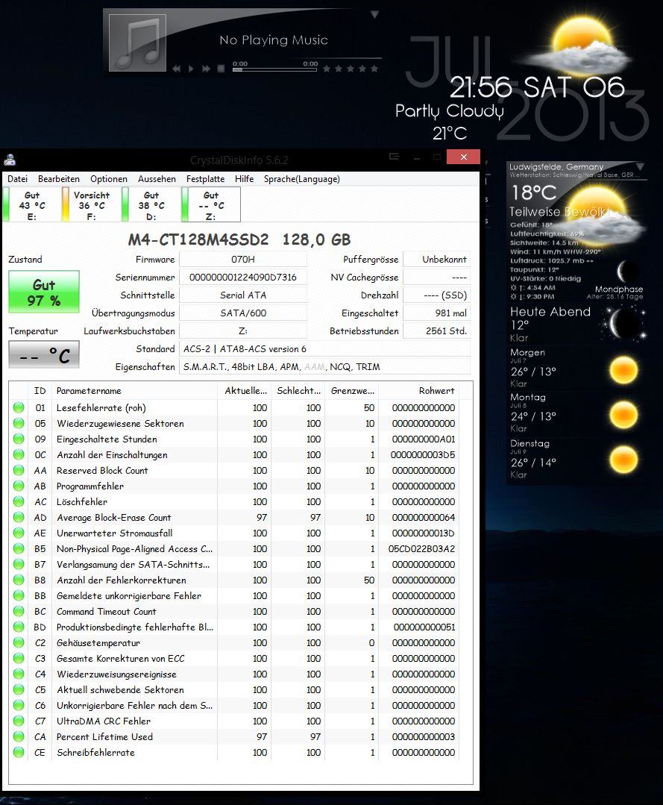663x805 pixels.
Task: Click green status icon for Command Timeout Count
Action: [x=19, y=612]
